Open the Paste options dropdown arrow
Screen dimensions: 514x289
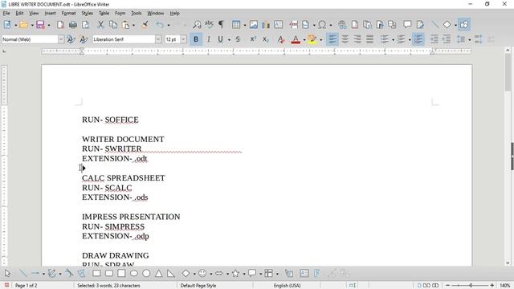point(134,25)
